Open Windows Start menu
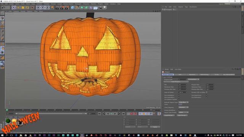 (2, 135)
